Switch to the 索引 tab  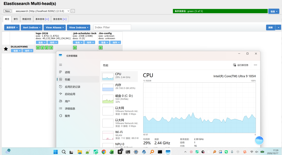[16, 19]
